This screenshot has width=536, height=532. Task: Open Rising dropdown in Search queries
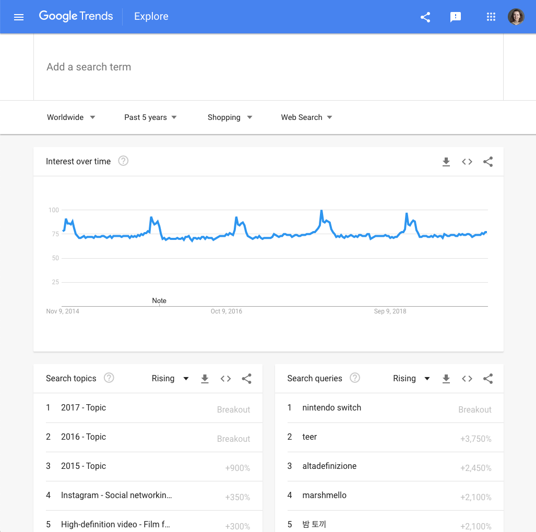[412, 379]
